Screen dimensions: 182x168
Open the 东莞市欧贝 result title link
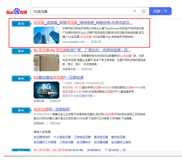click(x=83, y=23)
